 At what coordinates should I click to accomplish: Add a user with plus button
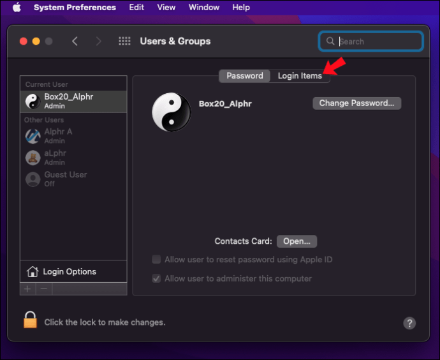click(28, 289)
